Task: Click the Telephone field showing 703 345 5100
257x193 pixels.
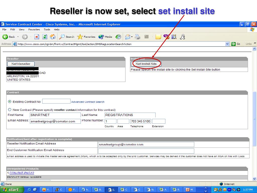Action: [141, 121]
